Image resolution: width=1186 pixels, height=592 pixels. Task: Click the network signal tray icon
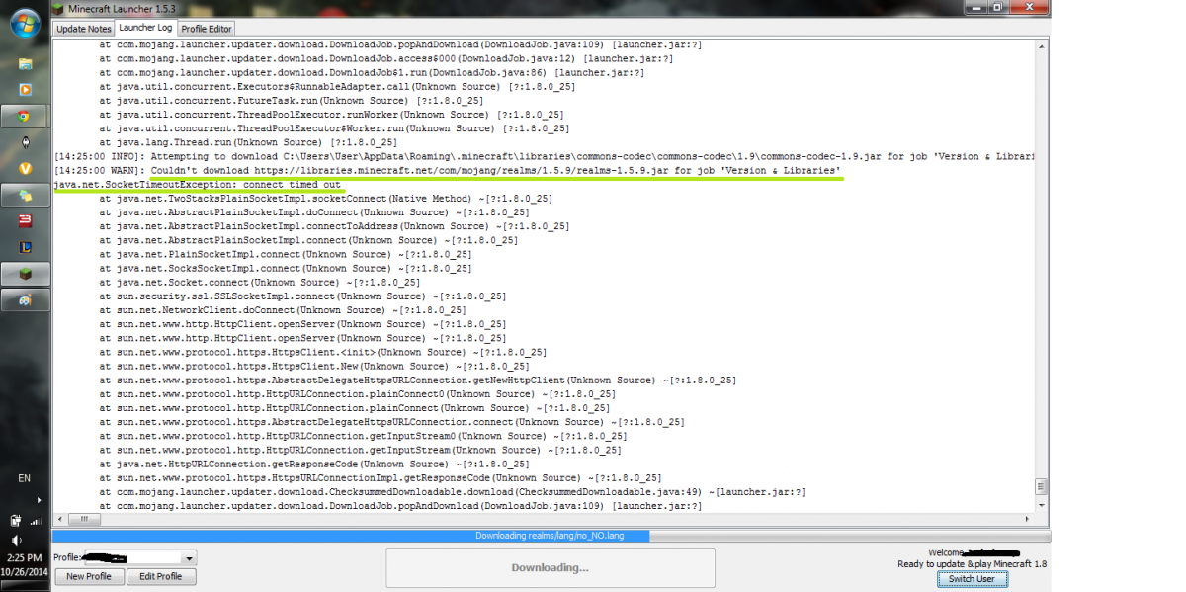[35, 520]
